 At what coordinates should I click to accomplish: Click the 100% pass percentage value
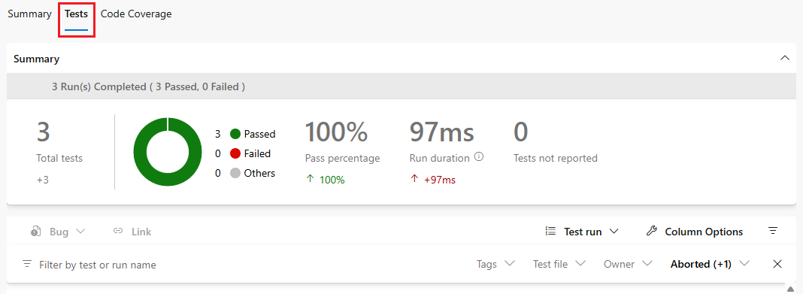[336, 132]
